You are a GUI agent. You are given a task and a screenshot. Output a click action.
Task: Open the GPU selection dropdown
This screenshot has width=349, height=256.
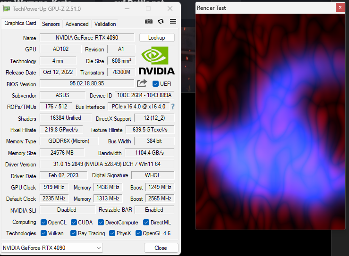click(52, 248)
